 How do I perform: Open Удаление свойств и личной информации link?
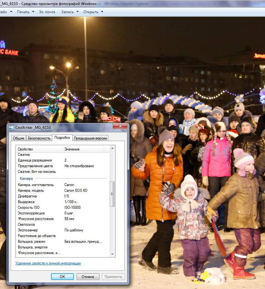pos(48,263)
